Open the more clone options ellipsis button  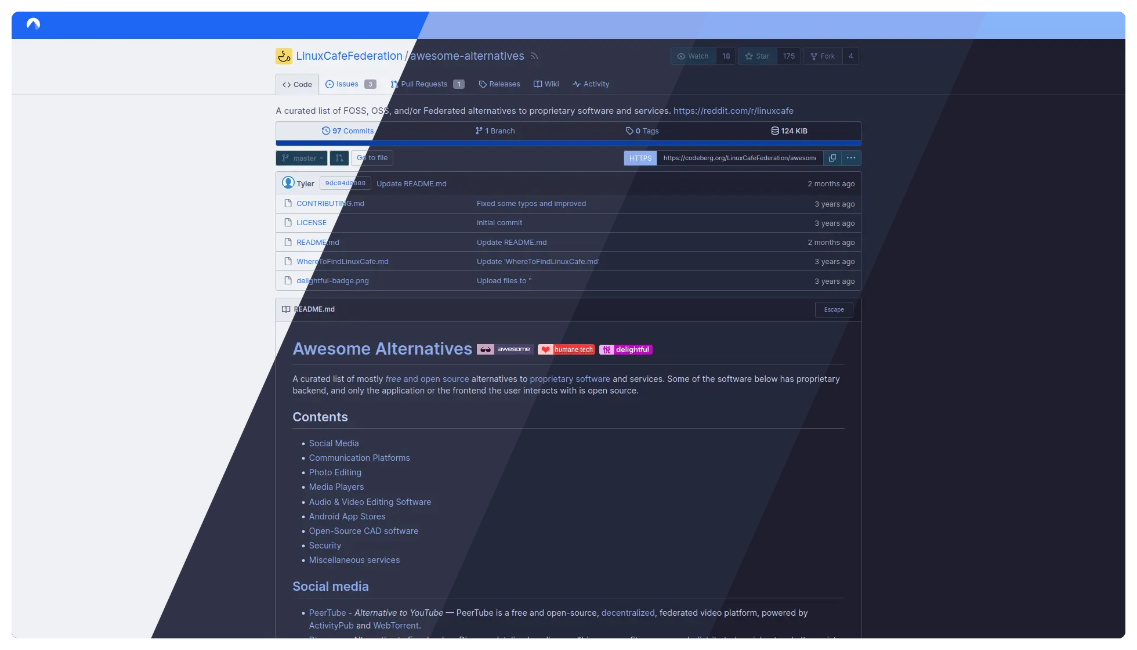pyautogui.click(x=851, y=158)
